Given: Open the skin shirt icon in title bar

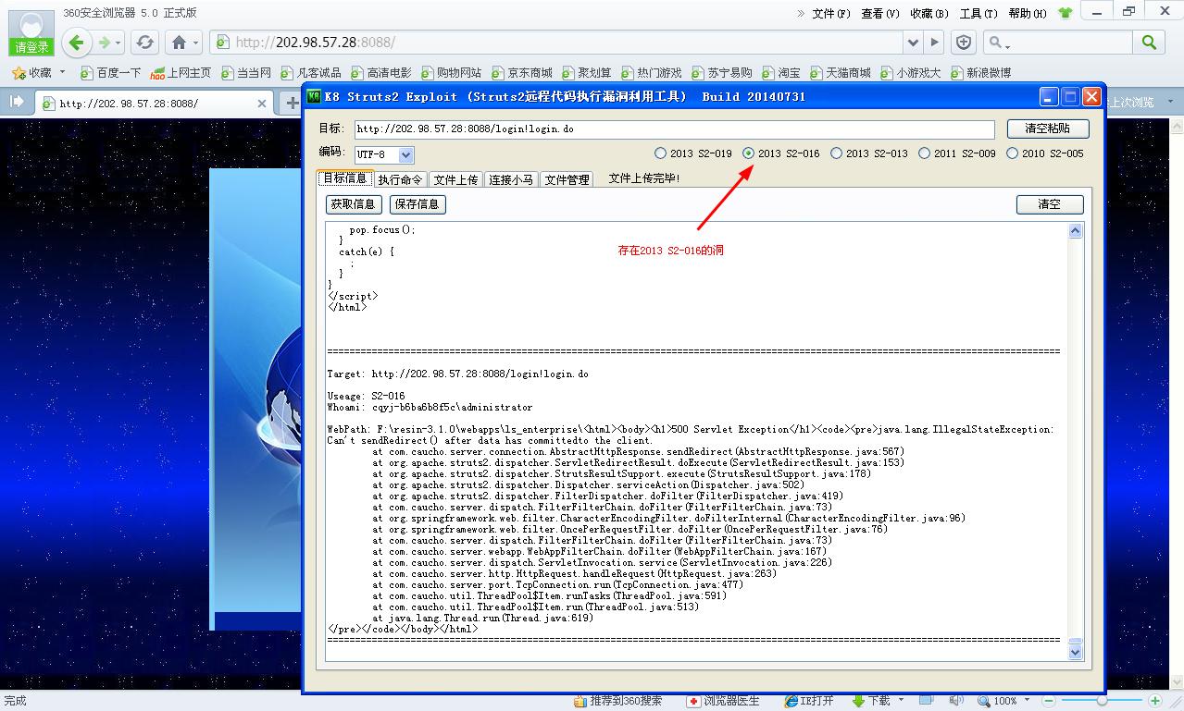Looking at the screenshot, I should [x=1065, y=13].
